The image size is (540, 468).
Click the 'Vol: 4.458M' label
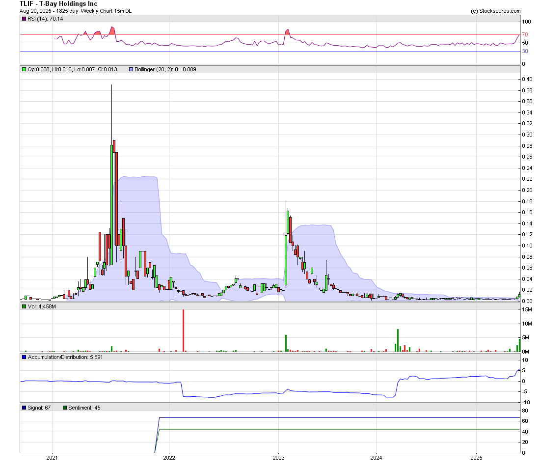[x=42, y=306]
